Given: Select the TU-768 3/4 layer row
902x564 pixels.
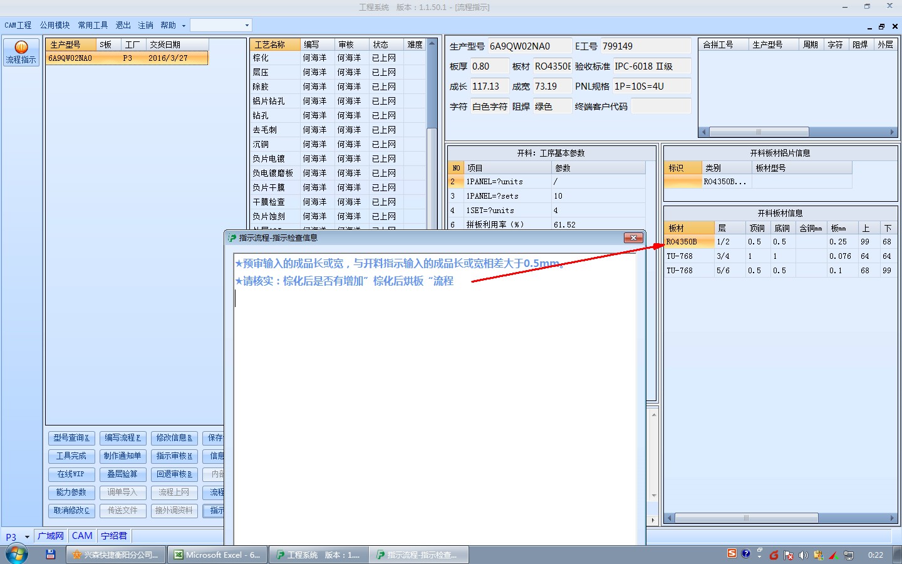Looking at the screenshot, I should (780, 256).
